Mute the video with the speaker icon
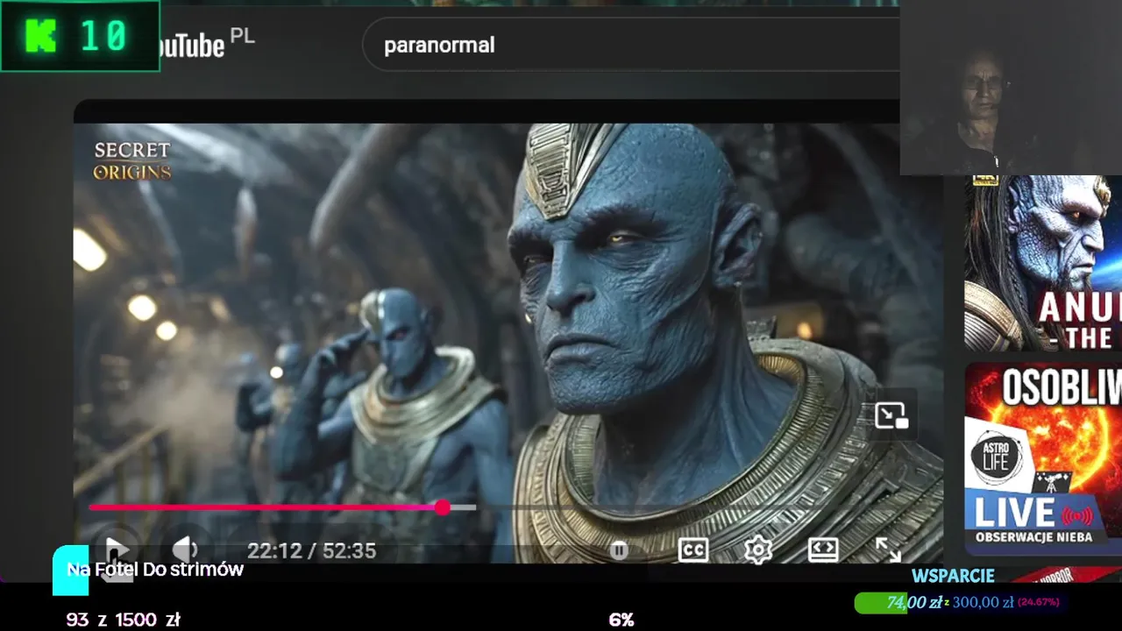The image size is (1122, 631). (185, 550)
